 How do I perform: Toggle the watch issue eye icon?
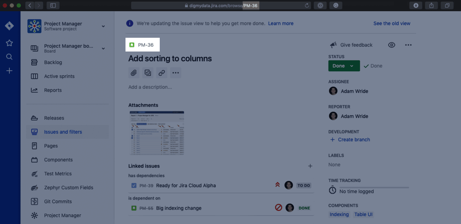(392, 45)
